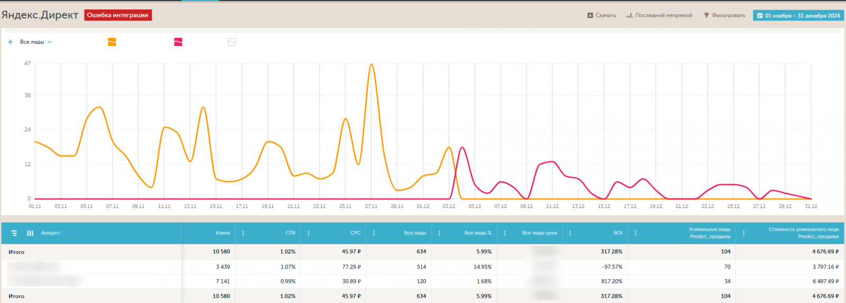Click the download icon next to Скачать
Image resolution: width=846 pixels, height=303 pixels.
pos(590,15)
